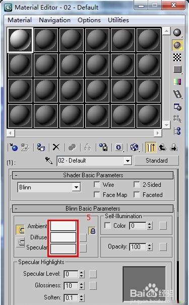Toggle the Show End Result icon
Screen dimensions: 189x305
pyautogui.click(x=151, y=147)
